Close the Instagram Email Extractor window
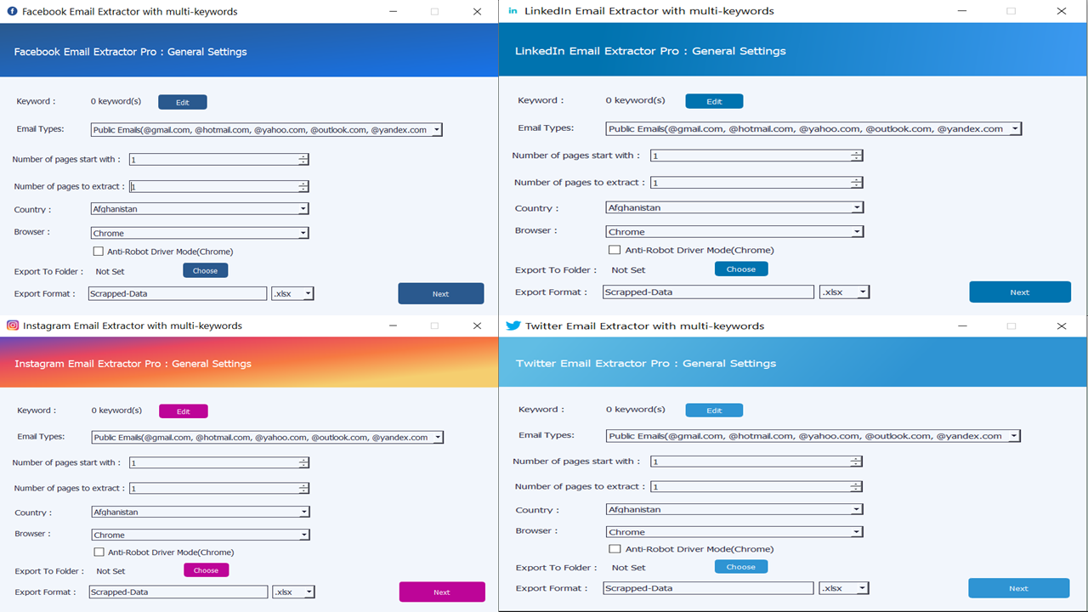This screenshot has width=1088, height=612. coord(477,326)
